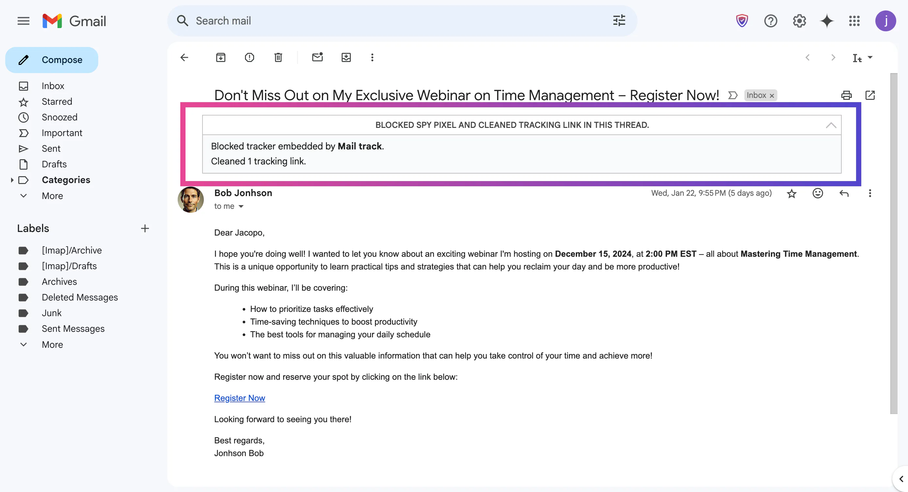Open email in new window
This screenshot has height=492, width=908.
[x=870, y=95]
